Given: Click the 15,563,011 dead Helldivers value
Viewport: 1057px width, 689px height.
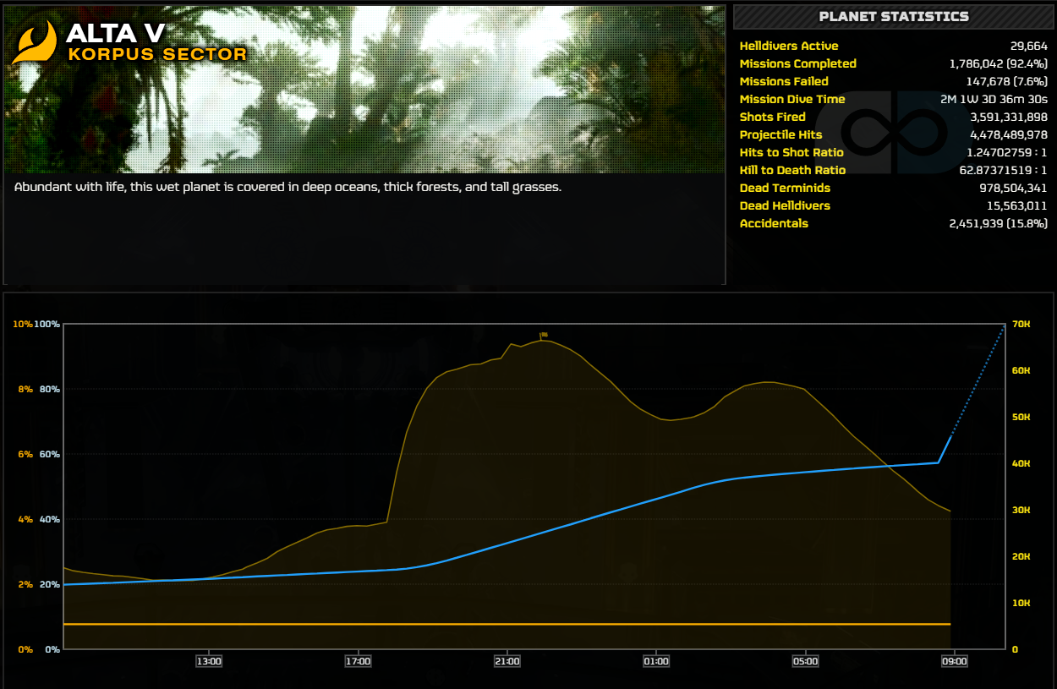Looking at the screenshot, I should [x=1017, y=205].
